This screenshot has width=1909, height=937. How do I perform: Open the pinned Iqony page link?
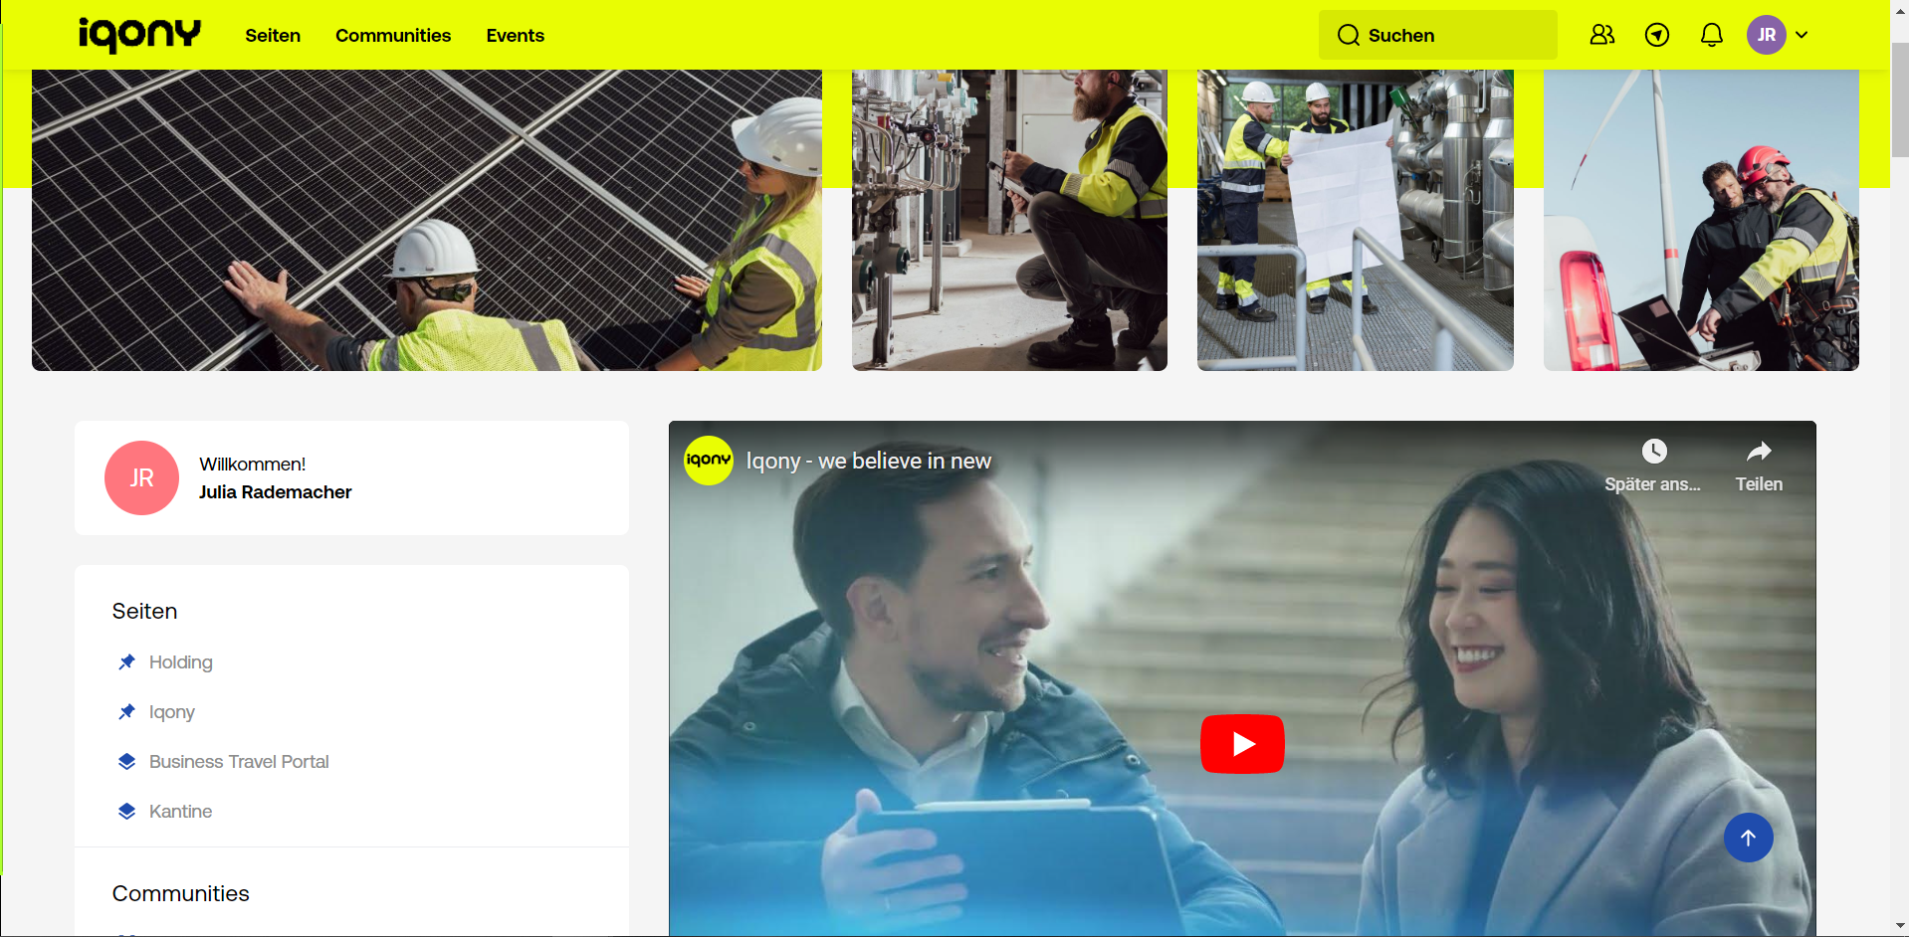171,712
